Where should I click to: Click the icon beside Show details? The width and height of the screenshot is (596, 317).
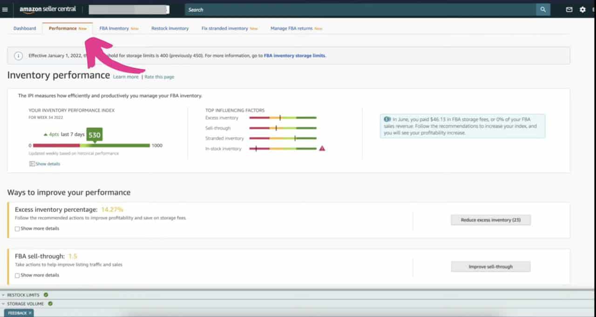(32, 164)
